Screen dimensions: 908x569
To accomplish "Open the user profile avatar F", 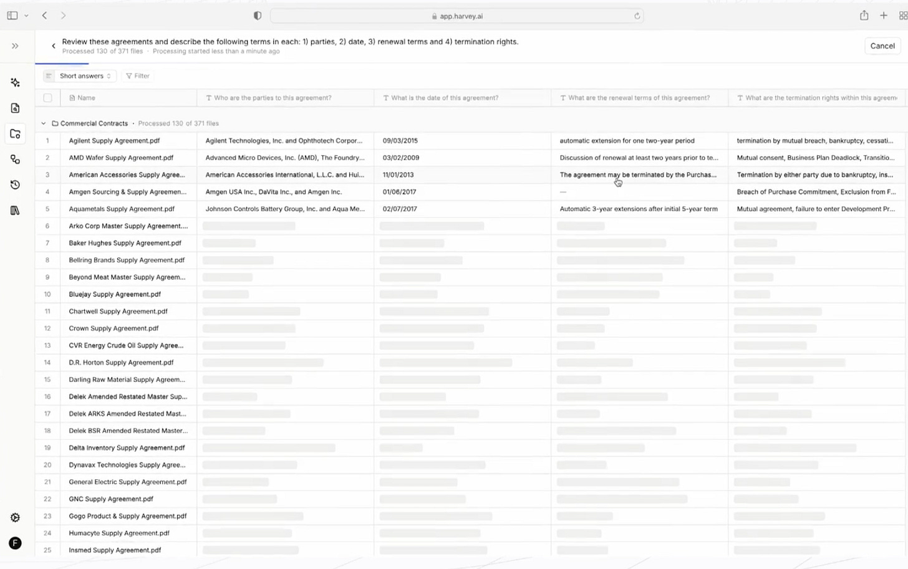I will coord(15,543).
